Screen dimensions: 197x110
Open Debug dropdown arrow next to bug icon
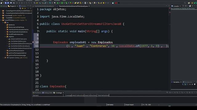(x=60, y=3)
